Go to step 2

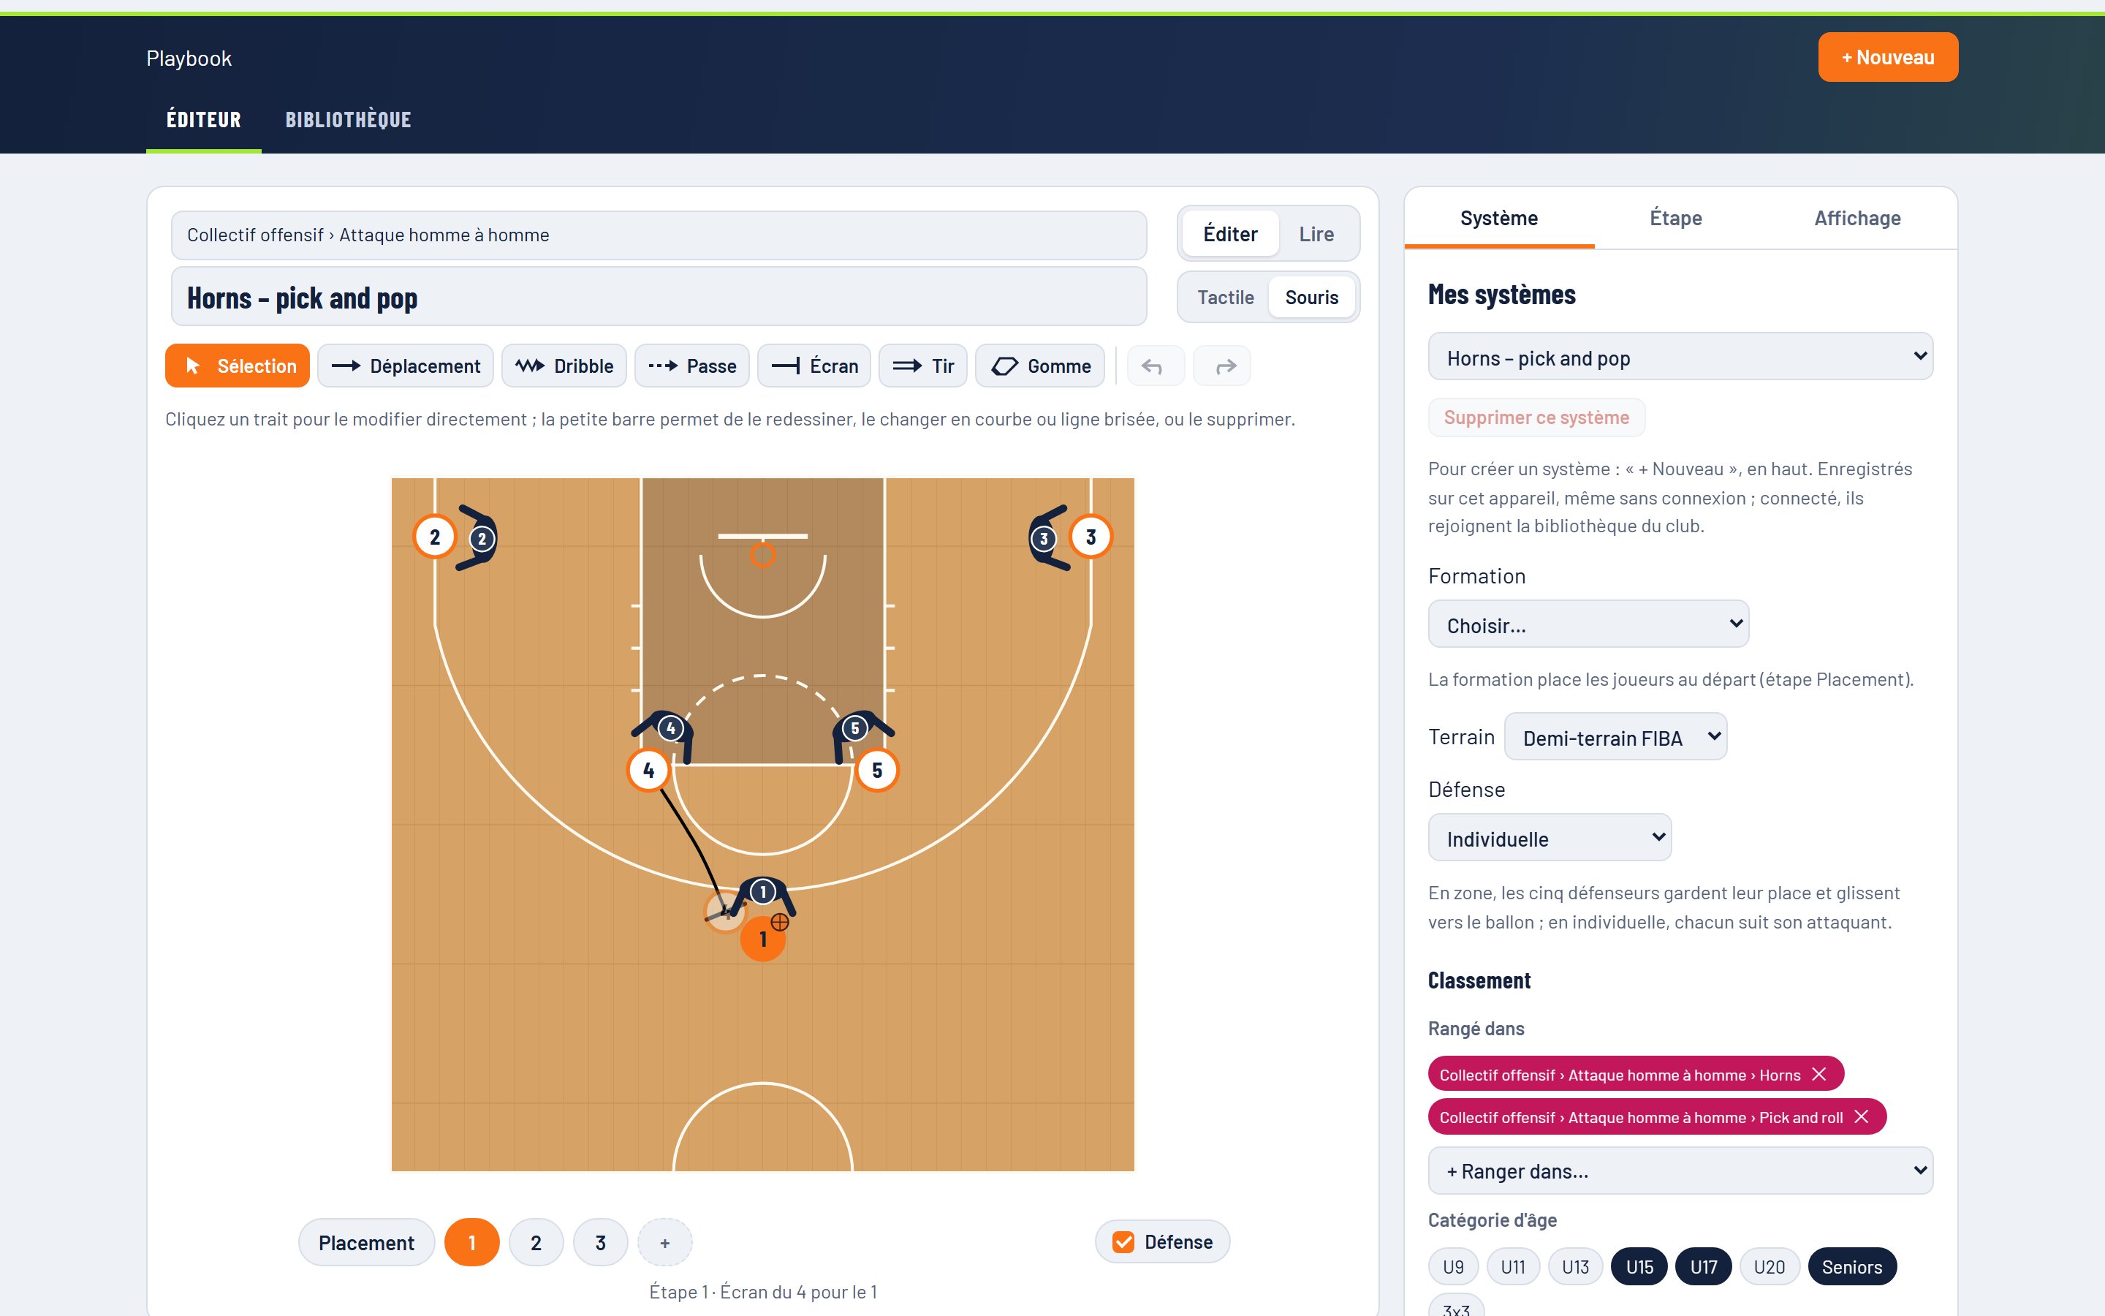pos(536,1243)
